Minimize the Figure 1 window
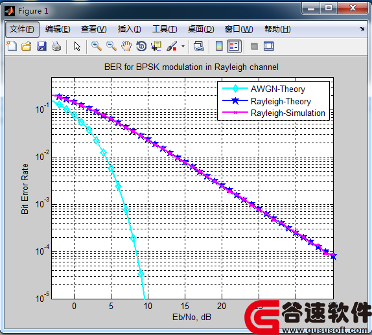372x335 pixels. [x=311, y=8]
